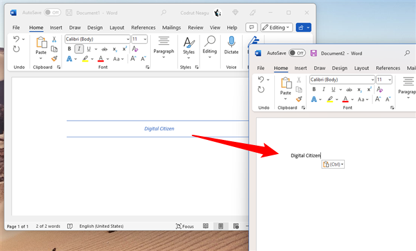Click the search magnifier in Document1 title bar
Image resolution: width=416 pixels, height=251 pixels.
[x=164, y=12]
